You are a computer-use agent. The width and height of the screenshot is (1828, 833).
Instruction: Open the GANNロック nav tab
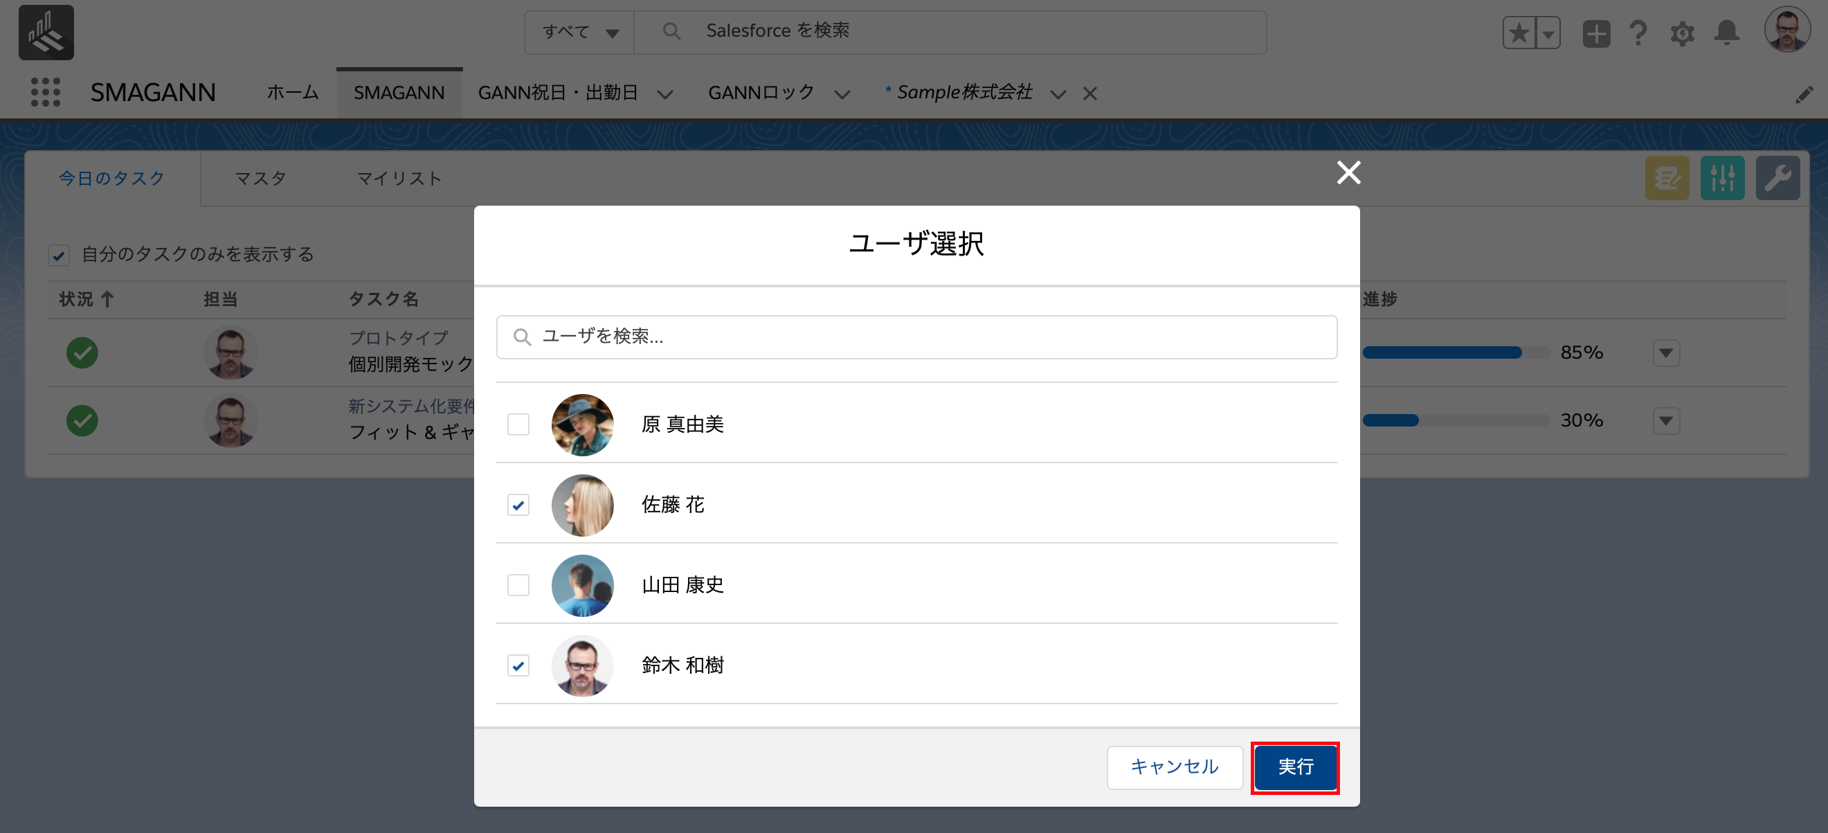tap(761, 92)
